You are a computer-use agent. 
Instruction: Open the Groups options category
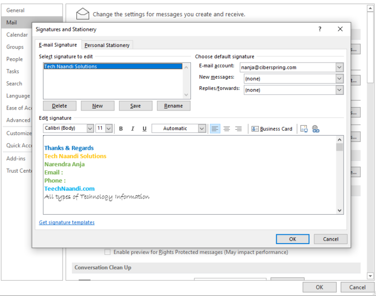click(x=15, y=47)
